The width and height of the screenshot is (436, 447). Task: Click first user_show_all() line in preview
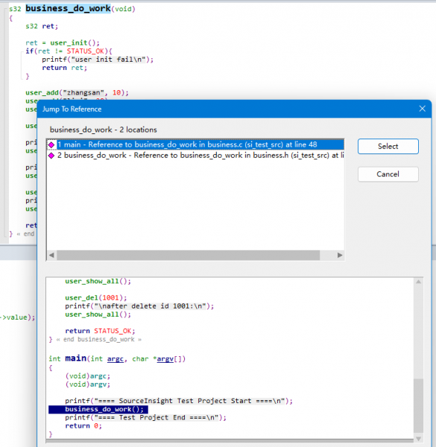click(98, 282)
